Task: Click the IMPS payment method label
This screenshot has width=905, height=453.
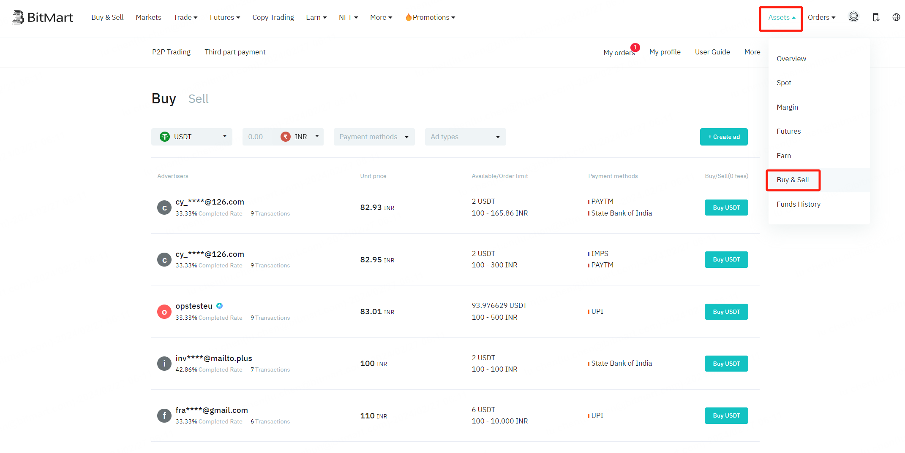Action: [600, 253]
